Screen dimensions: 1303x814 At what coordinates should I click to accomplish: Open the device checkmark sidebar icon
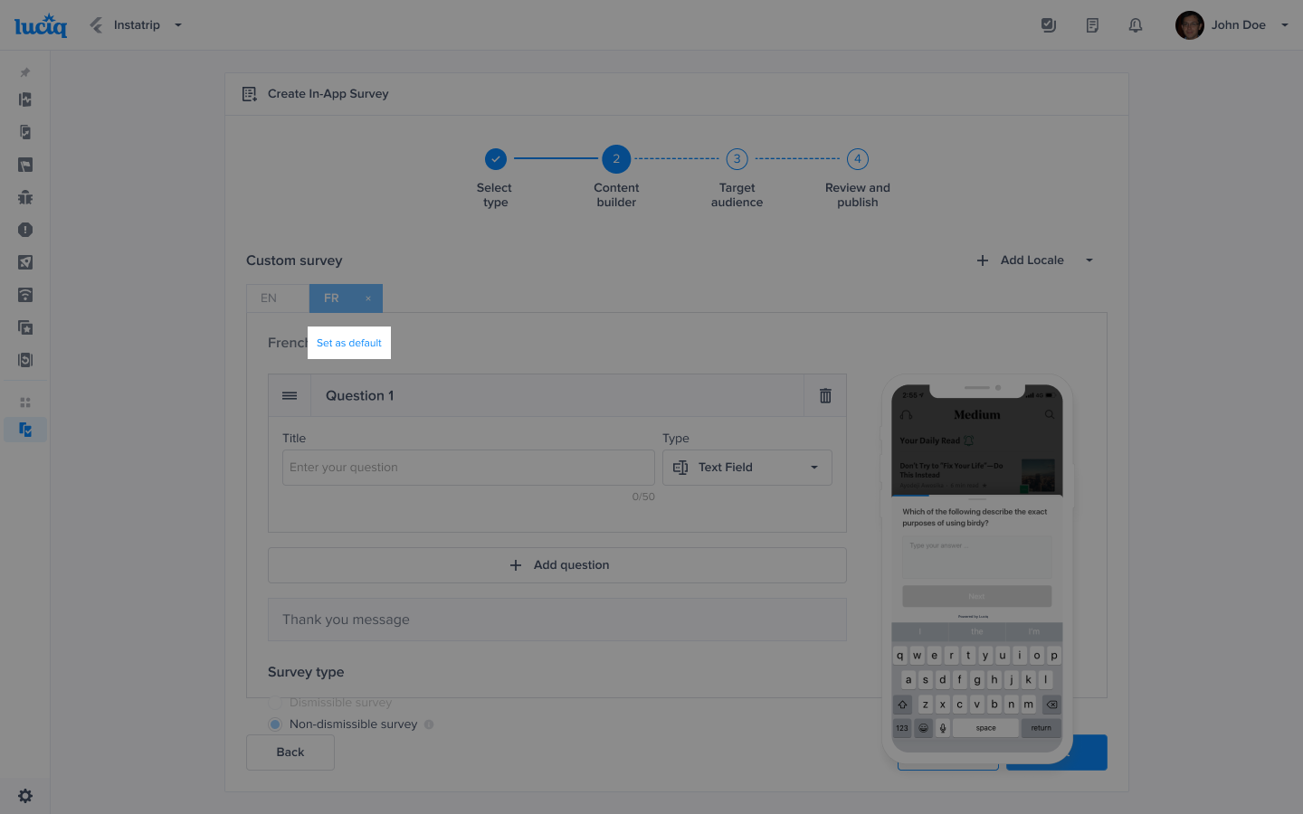25,132
